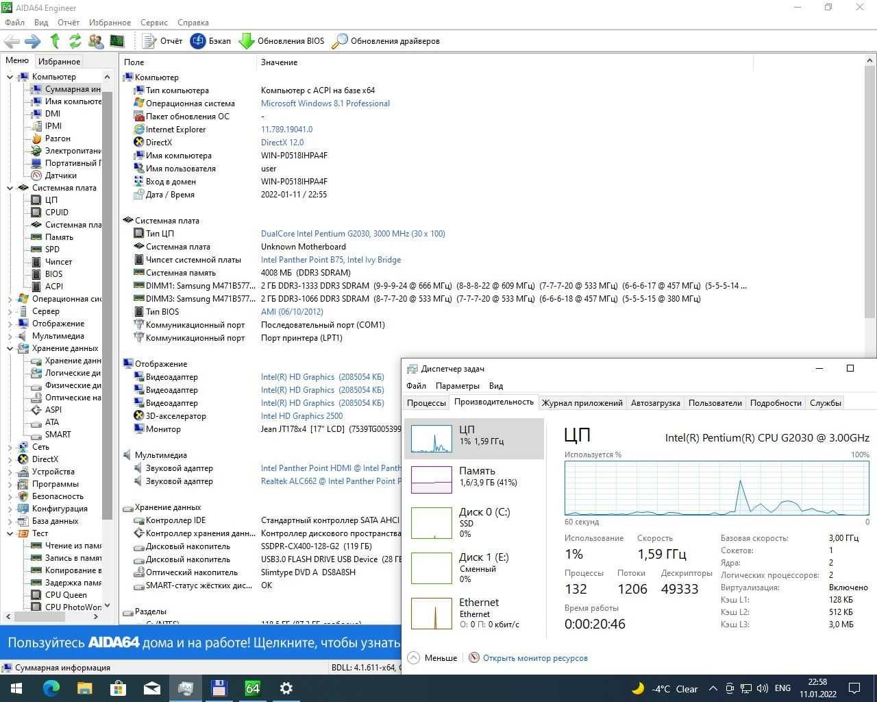This screenshot has height=702, width=877.
Task: Click the AIDA64 advertisement banner
Action: click(x=200, y=643)
